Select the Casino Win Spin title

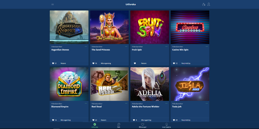click(180, 50)
